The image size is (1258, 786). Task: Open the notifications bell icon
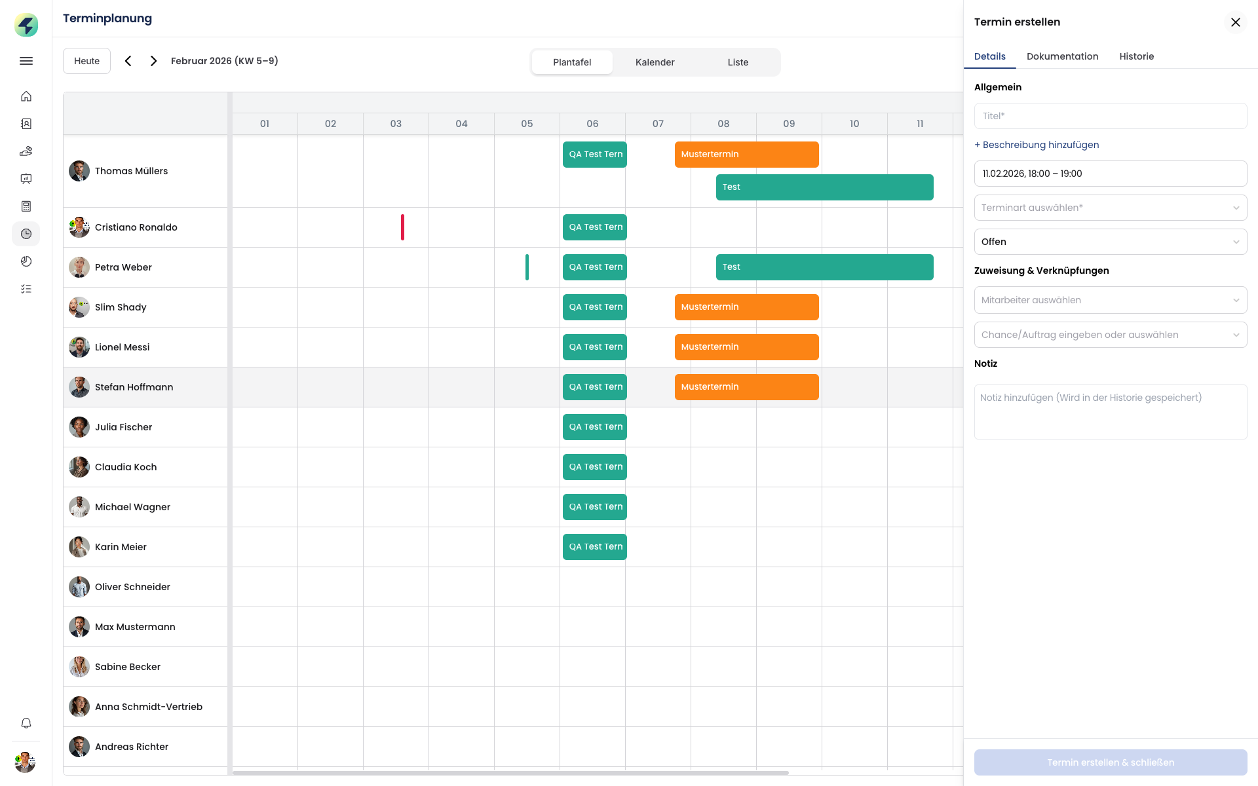[26, 723]
